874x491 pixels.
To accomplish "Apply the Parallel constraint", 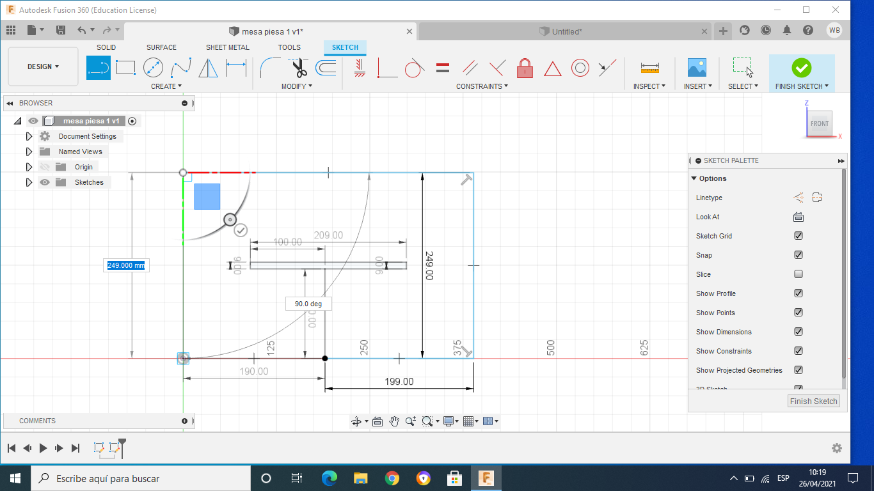I will click(x=470, y=67).
